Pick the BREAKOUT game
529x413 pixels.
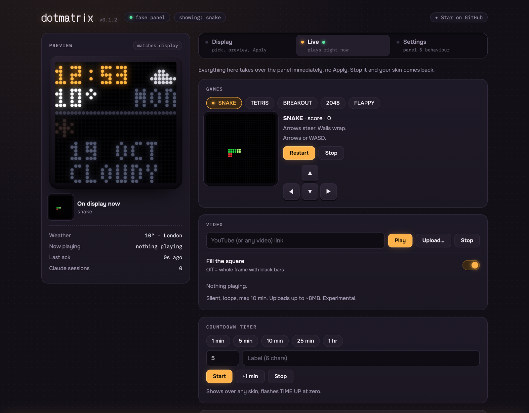pyautogui.click(x=298, y=103)
